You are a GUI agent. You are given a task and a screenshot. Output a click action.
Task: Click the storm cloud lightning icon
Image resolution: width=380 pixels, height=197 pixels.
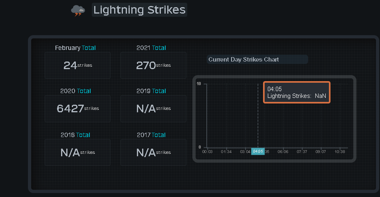coord(78,11)
